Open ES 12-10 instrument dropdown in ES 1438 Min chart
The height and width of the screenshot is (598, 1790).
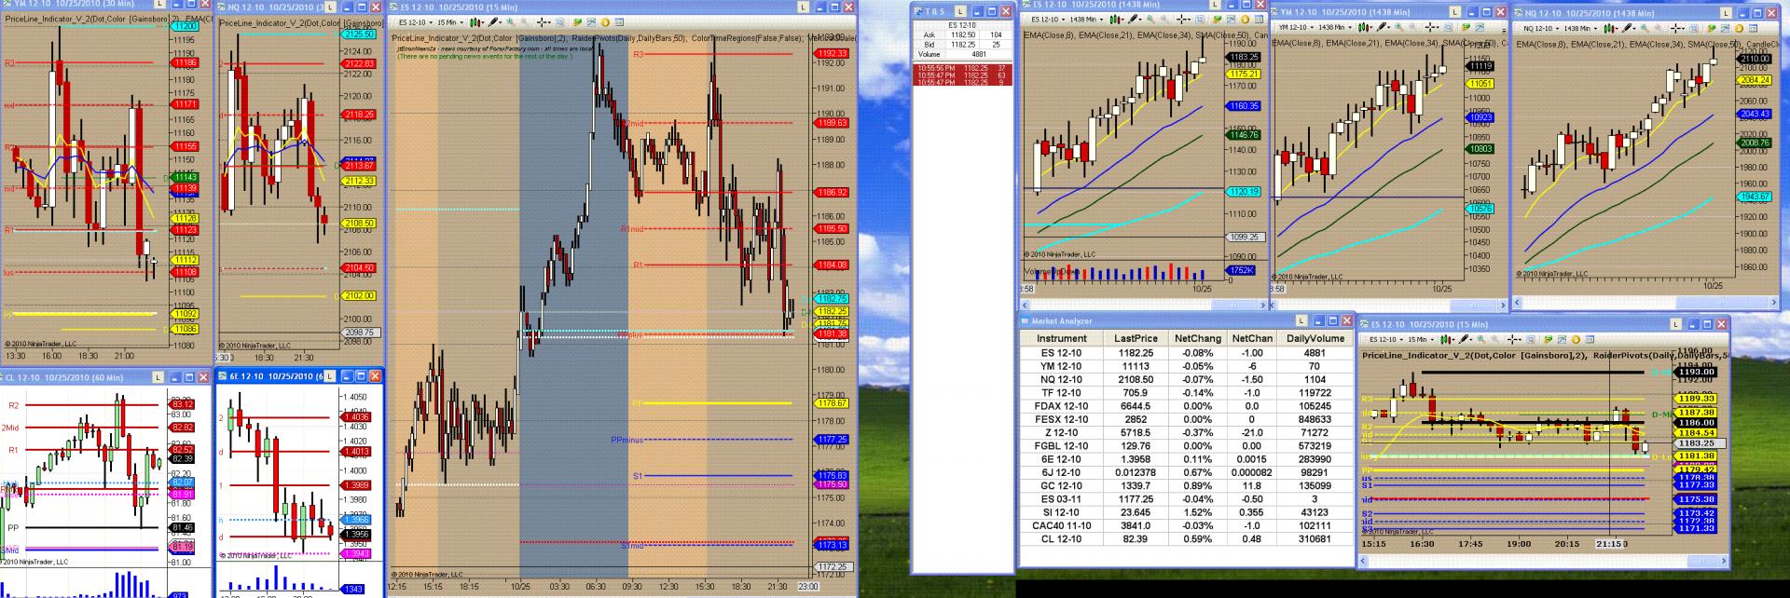pyautogui.click(x=1048, y=19)
